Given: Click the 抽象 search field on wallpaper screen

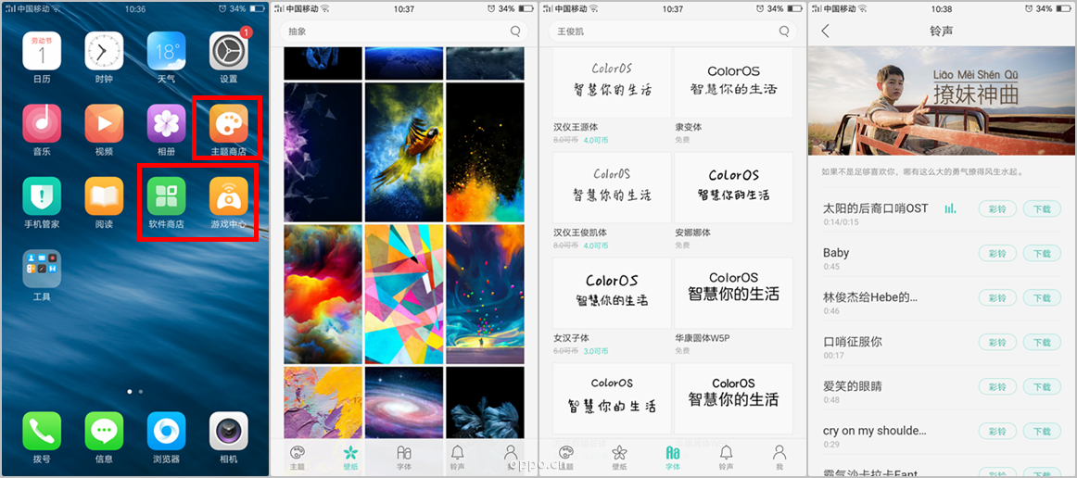Looking at the screenshot, I should tap(403, 31).
